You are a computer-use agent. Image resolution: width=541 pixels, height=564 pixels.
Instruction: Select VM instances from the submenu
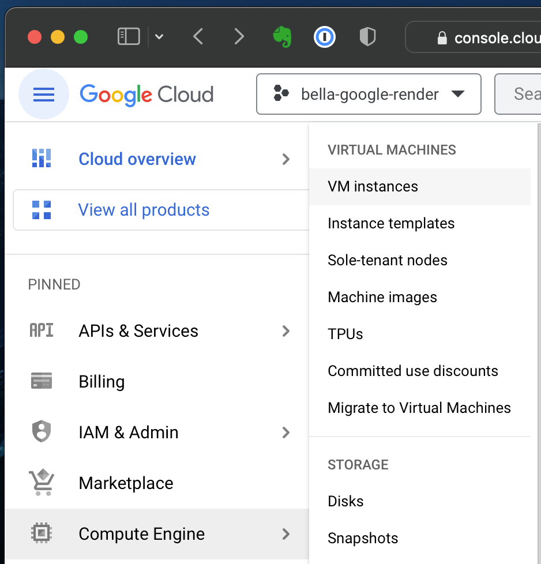pos(373,186)
